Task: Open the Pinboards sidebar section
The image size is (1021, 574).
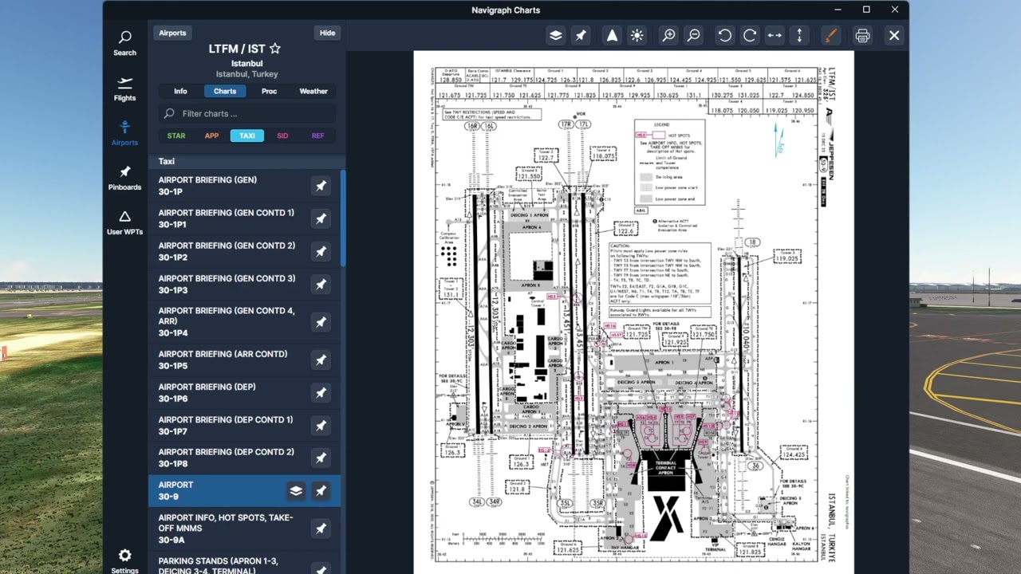Action: tap(124, 178)
